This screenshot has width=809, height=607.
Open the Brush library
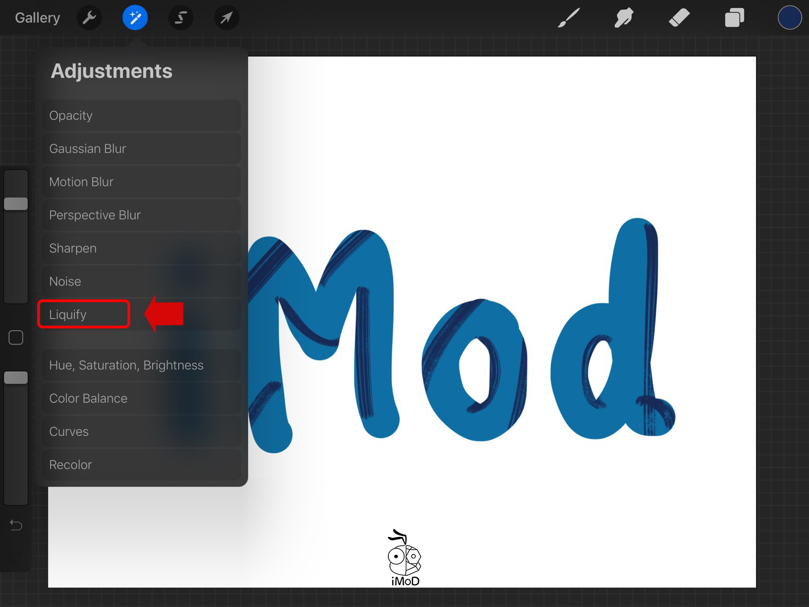(x=568, y=18)
